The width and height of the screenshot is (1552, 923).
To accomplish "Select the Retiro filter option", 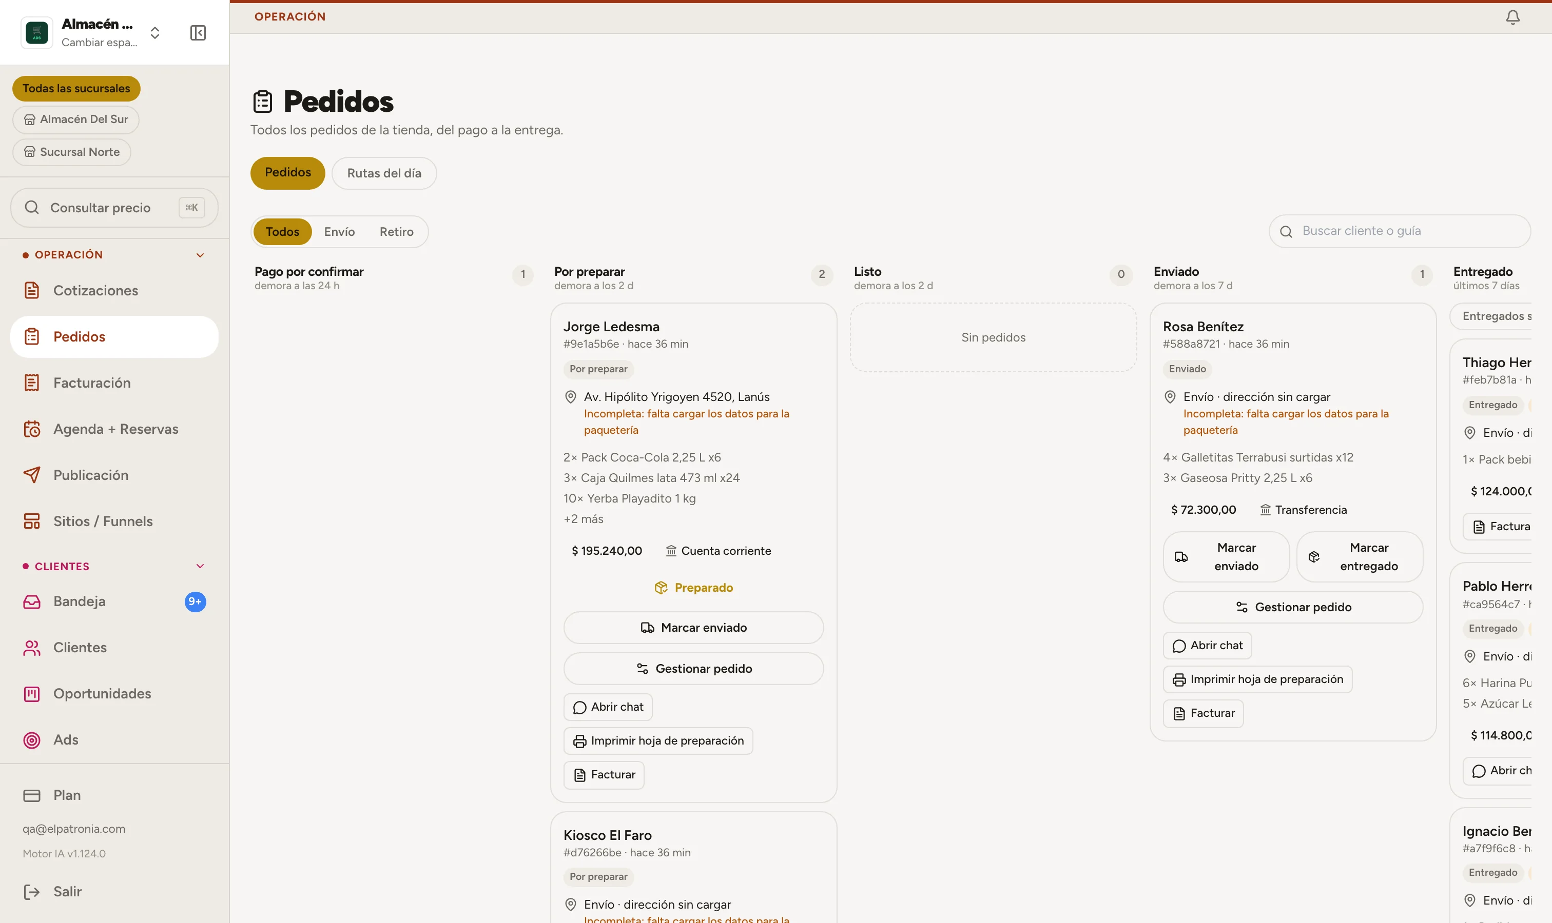I will pyautogui.click(x=397, y=231).
